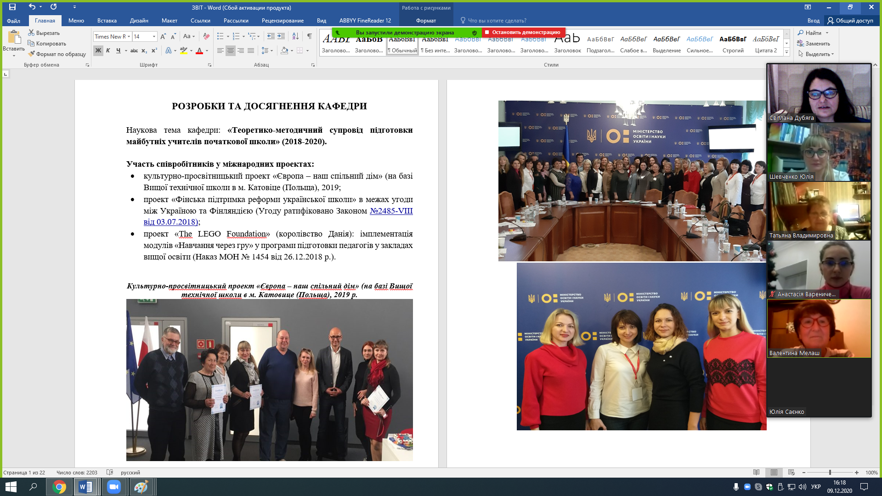This screenshot has height=496, width=882.
Task: Toggle italic formatting (К)
Action: coord(108,51)
